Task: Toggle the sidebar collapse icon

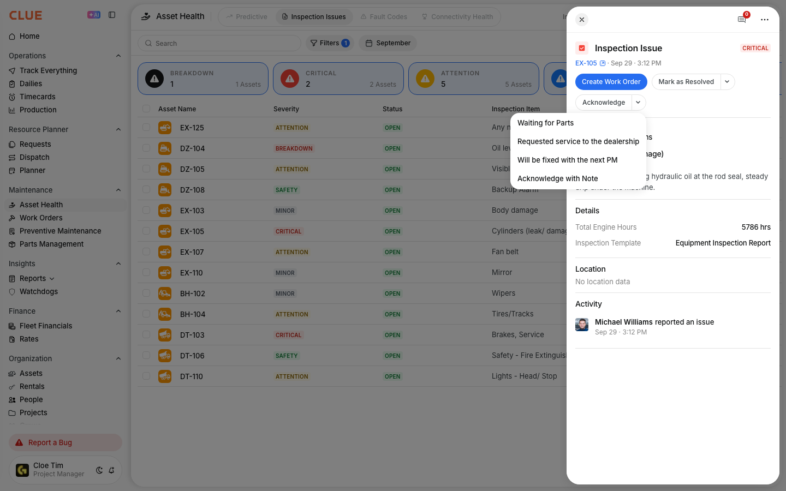Action: pyautogui.click(x=112, y=15)
